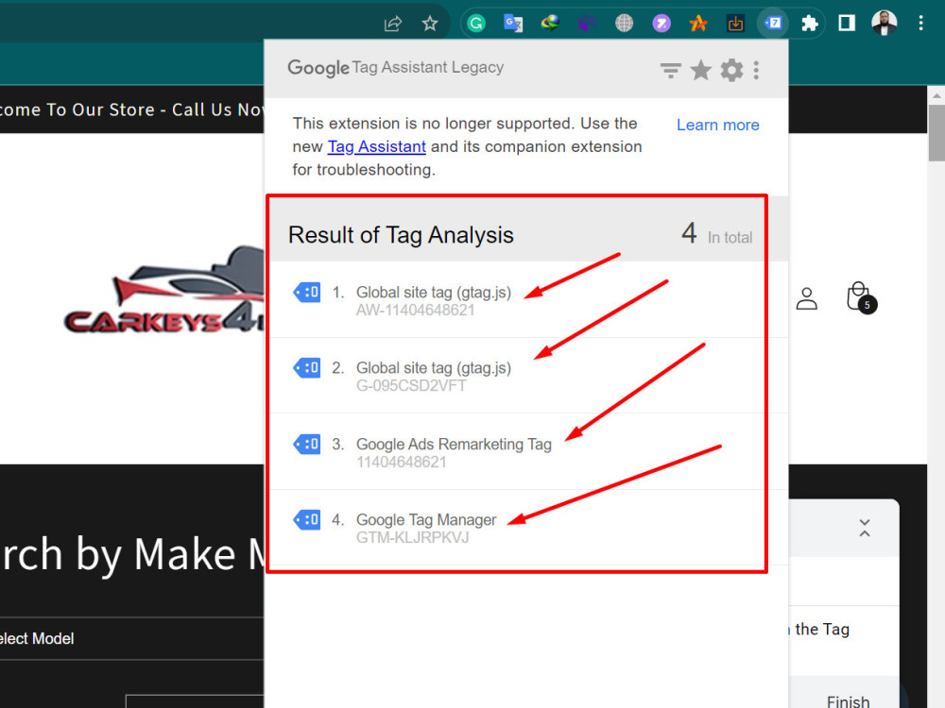Follow the Tag Assistant hyperlink
This screenshot has width=945, height=708.
pyautogui.click(x=377, y=146)
